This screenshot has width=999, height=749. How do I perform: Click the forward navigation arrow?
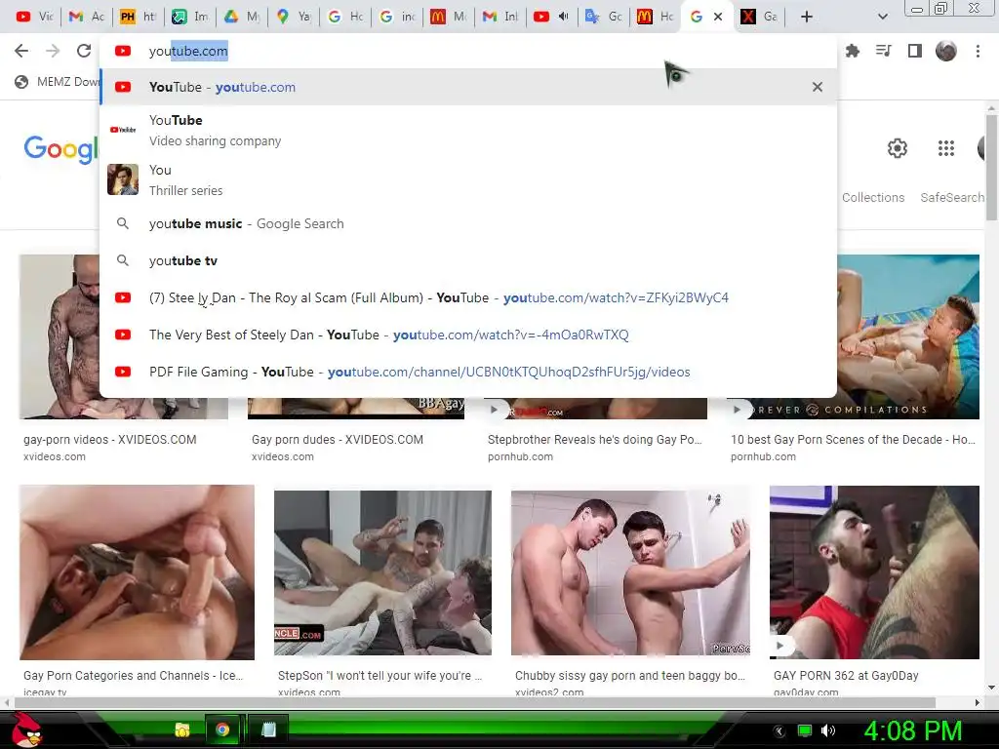click(x=53, y=51)
